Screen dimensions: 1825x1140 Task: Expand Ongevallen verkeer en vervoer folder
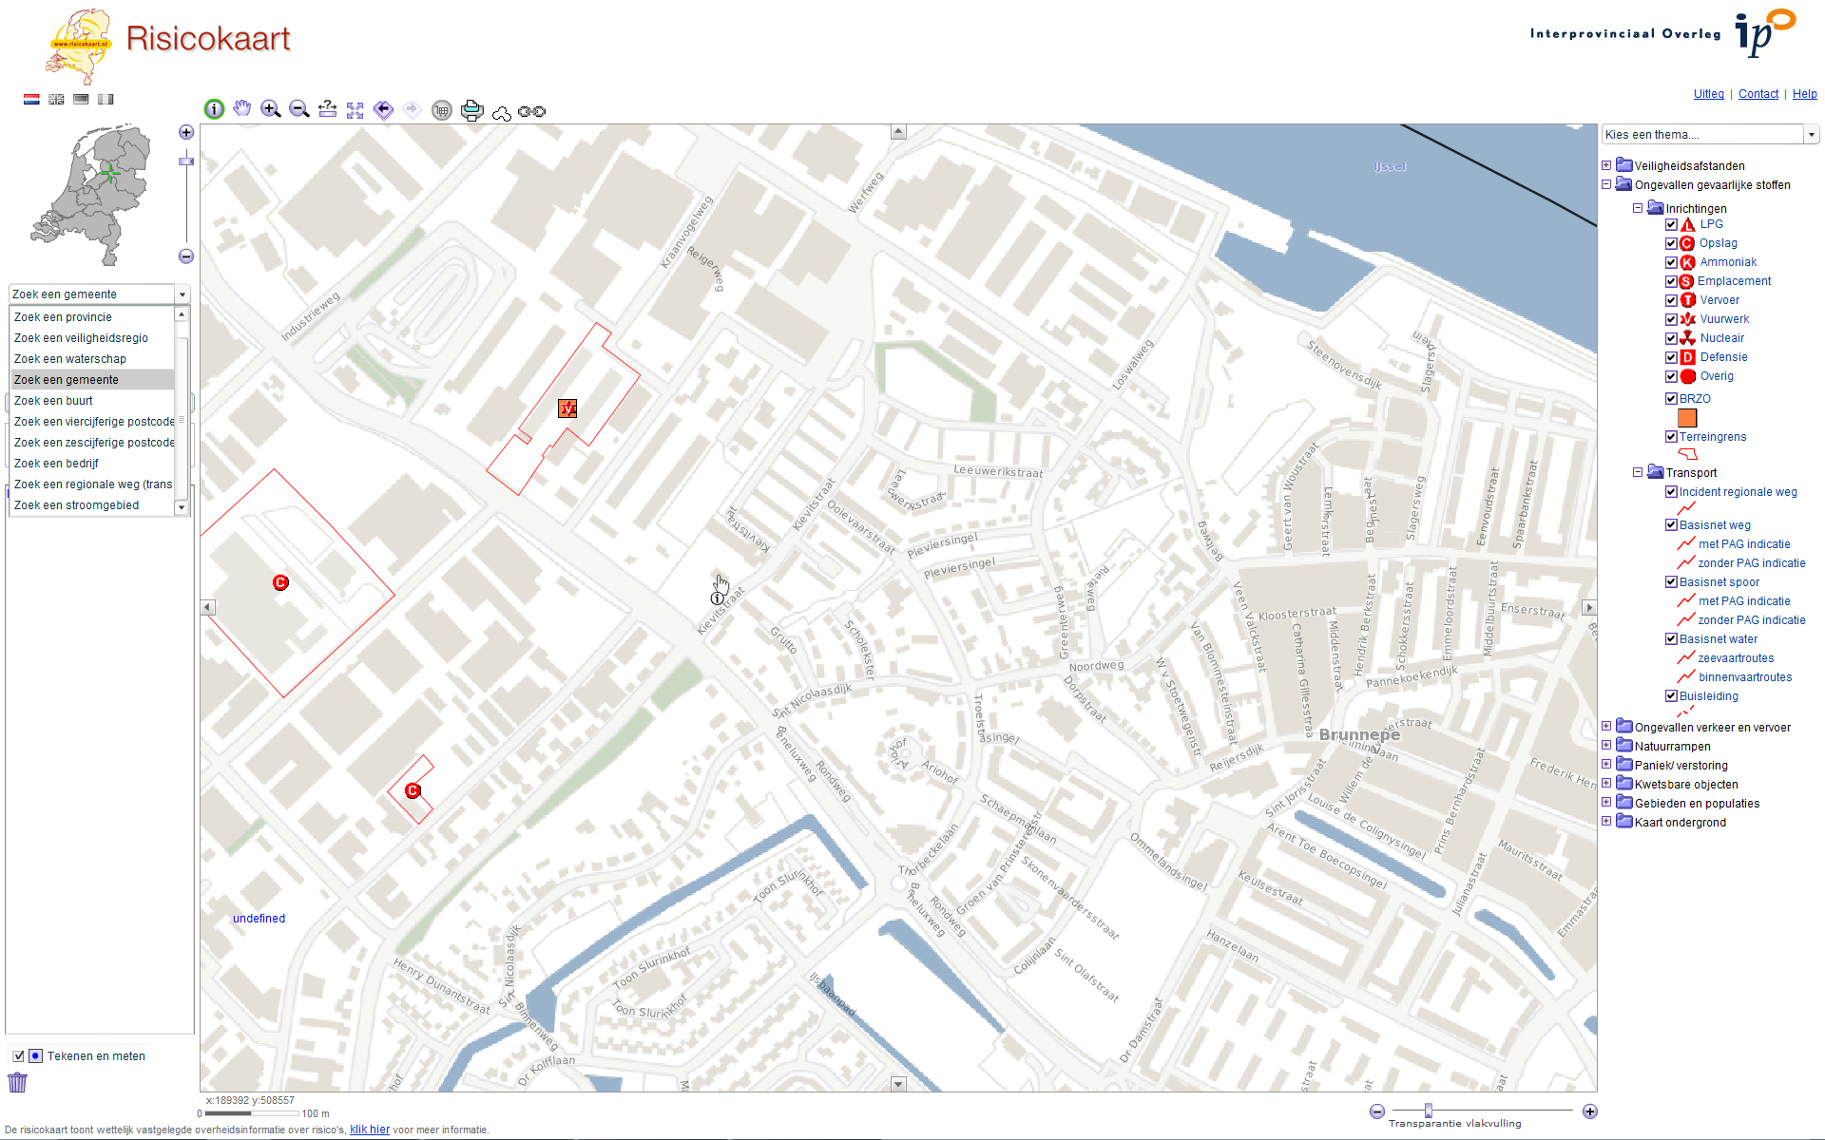click(x=1606, y=727)
